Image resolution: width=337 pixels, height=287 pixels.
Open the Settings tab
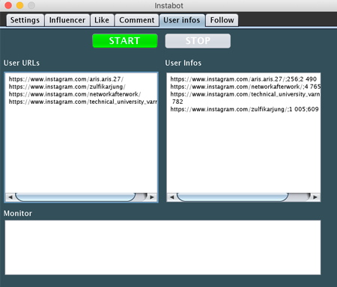25,20
